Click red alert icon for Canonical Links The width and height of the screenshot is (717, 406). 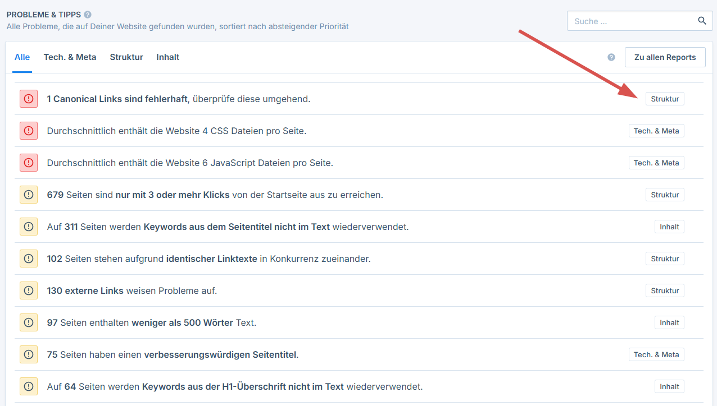pos(29,99)
